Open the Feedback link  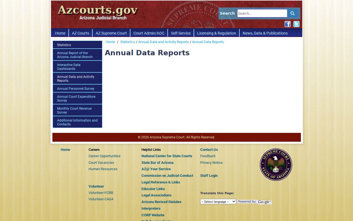click(208, 156)
